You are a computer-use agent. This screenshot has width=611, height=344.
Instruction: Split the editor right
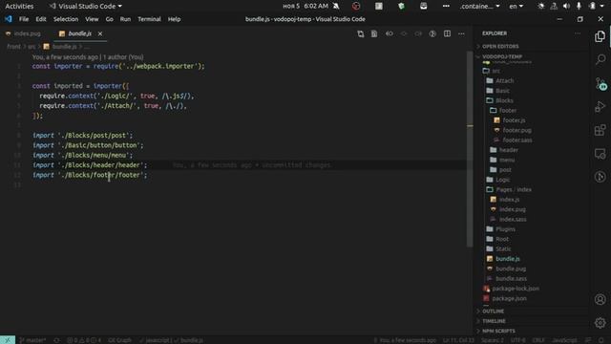pyautogui.click(x=447, y=34)
